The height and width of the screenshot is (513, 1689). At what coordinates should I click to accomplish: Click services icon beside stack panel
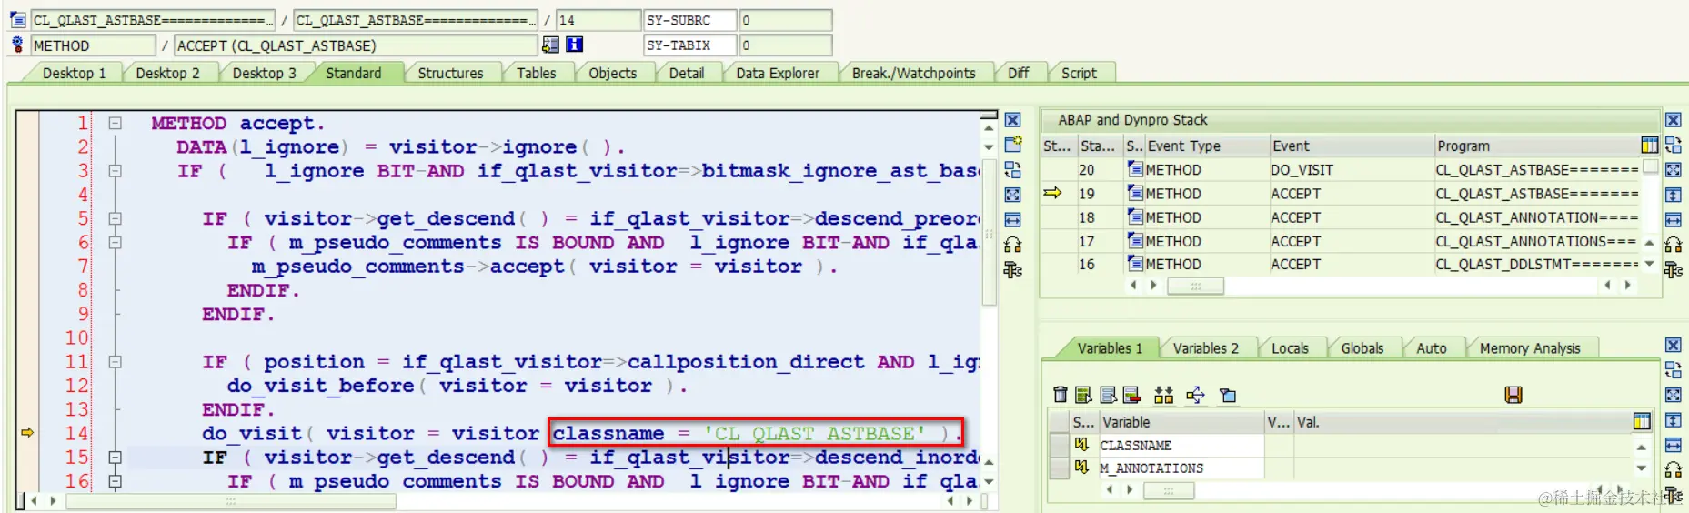[1673, 244]
